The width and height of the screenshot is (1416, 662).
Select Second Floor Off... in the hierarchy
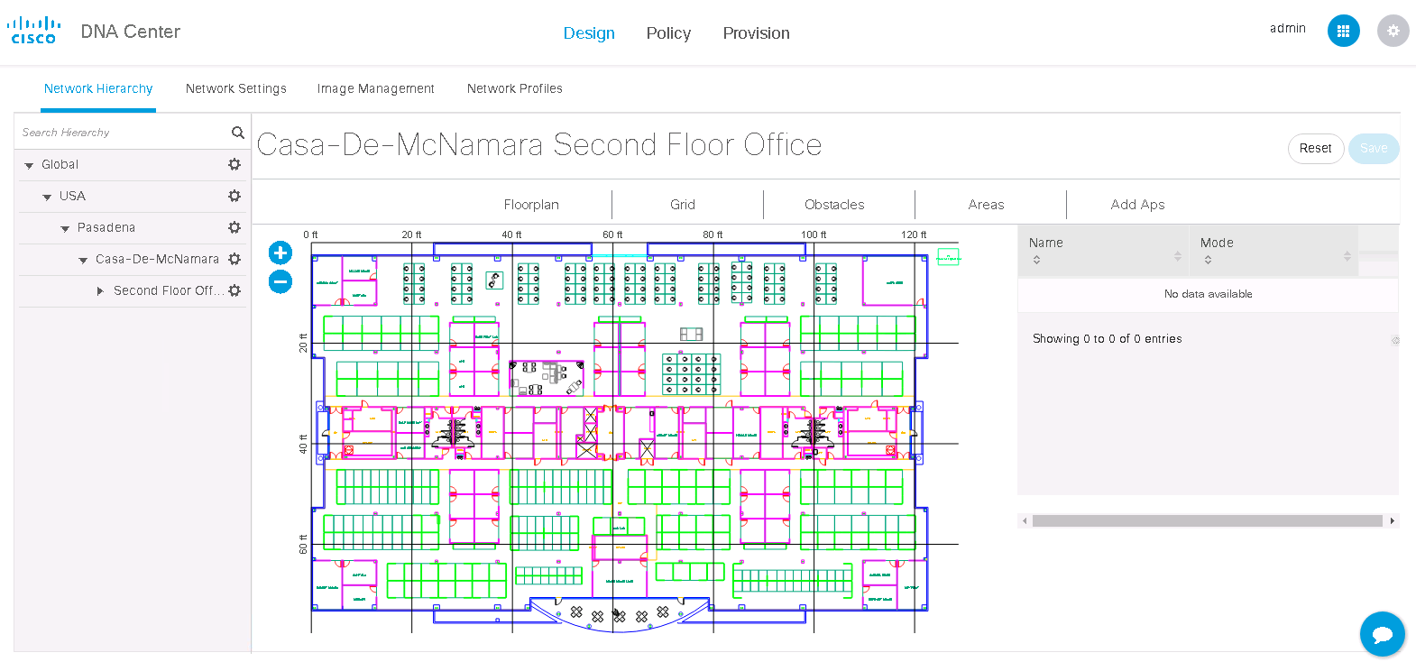[x=169, y=290]
